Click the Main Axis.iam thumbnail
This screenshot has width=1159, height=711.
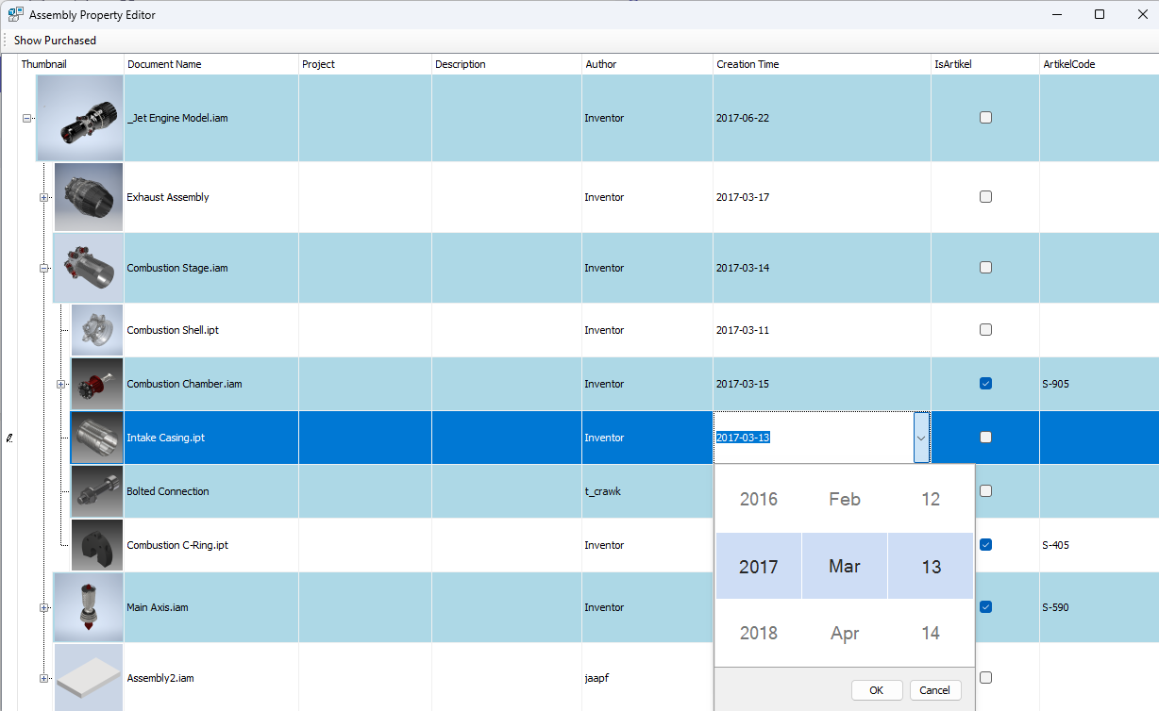tap(88, 607)
